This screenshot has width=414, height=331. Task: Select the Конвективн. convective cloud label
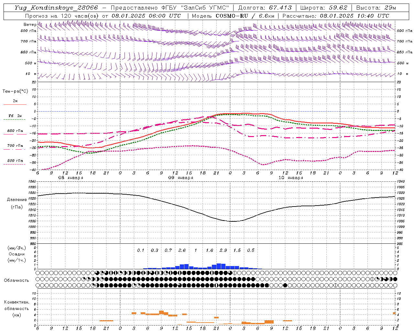point(16,302)
